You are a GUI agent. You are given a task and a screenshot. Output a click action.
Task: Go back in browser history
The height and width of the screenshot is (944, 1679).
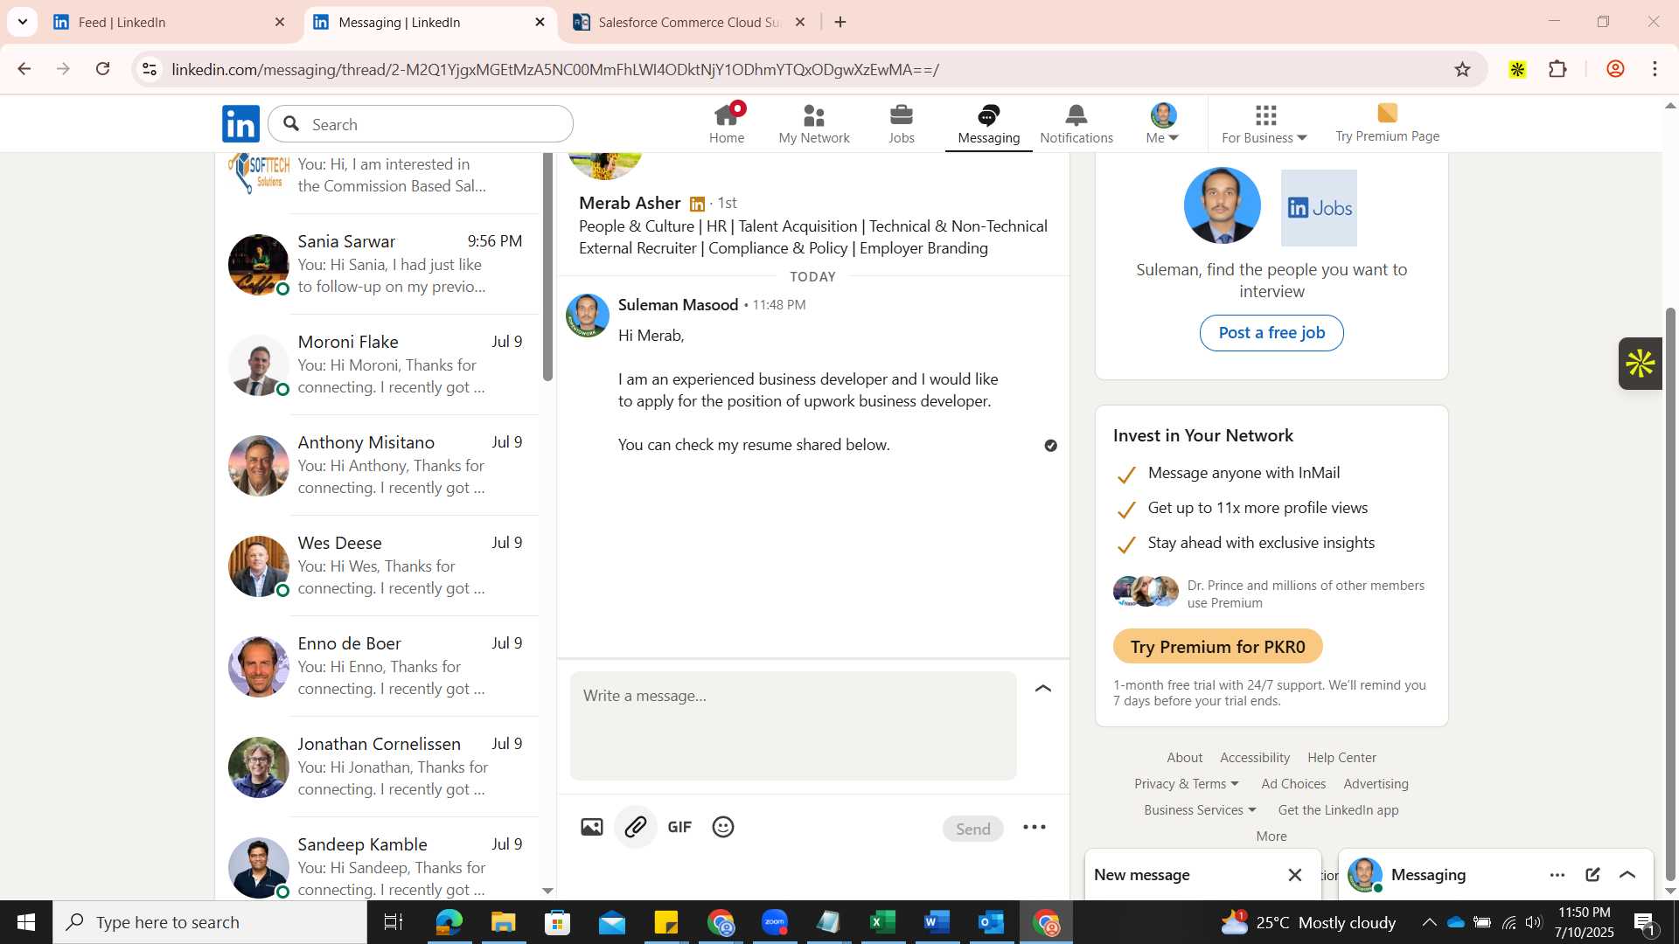(x=24, y=69)
